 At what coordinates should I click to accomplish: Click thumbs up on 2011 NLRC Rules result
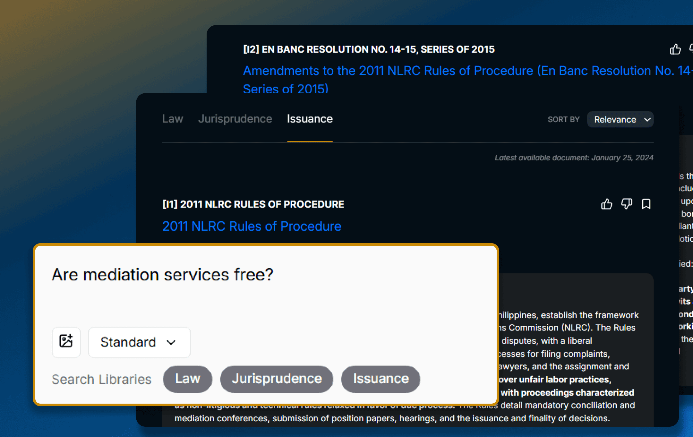[606, 204]
